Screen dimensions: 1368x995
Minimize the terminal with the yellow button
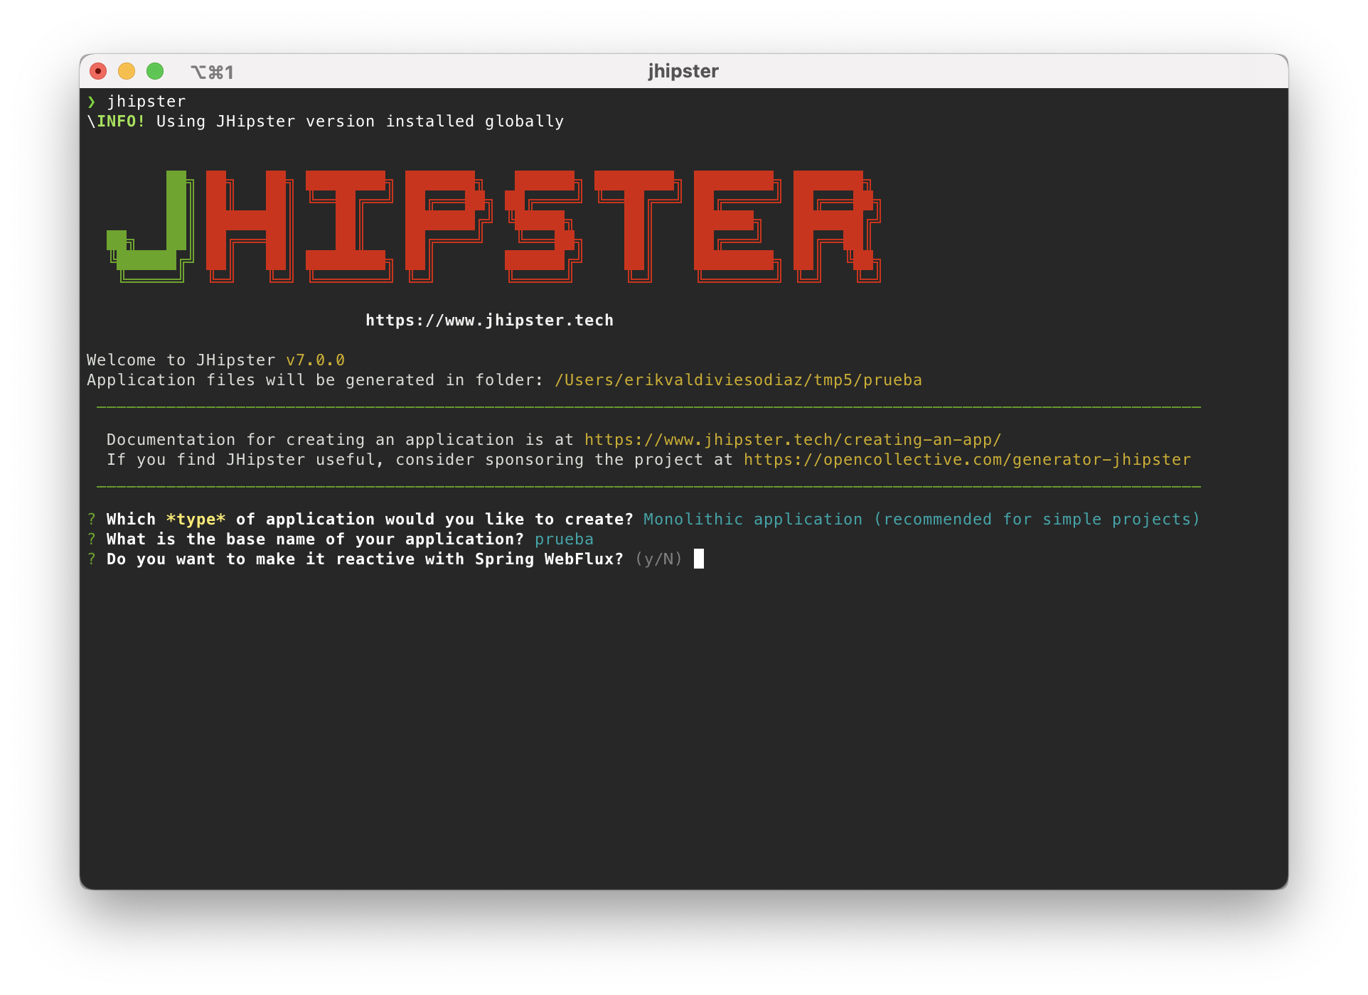tap(127, 71)
